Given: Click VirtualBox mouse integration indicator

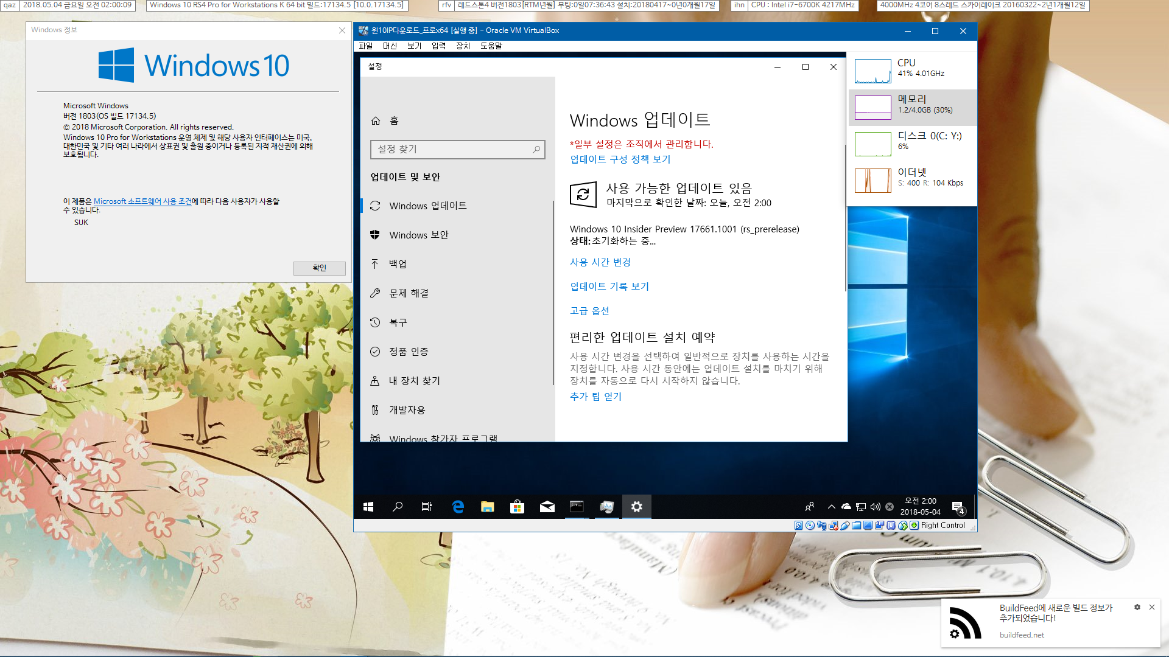Looking at the screenshot, I should (903, 526).
